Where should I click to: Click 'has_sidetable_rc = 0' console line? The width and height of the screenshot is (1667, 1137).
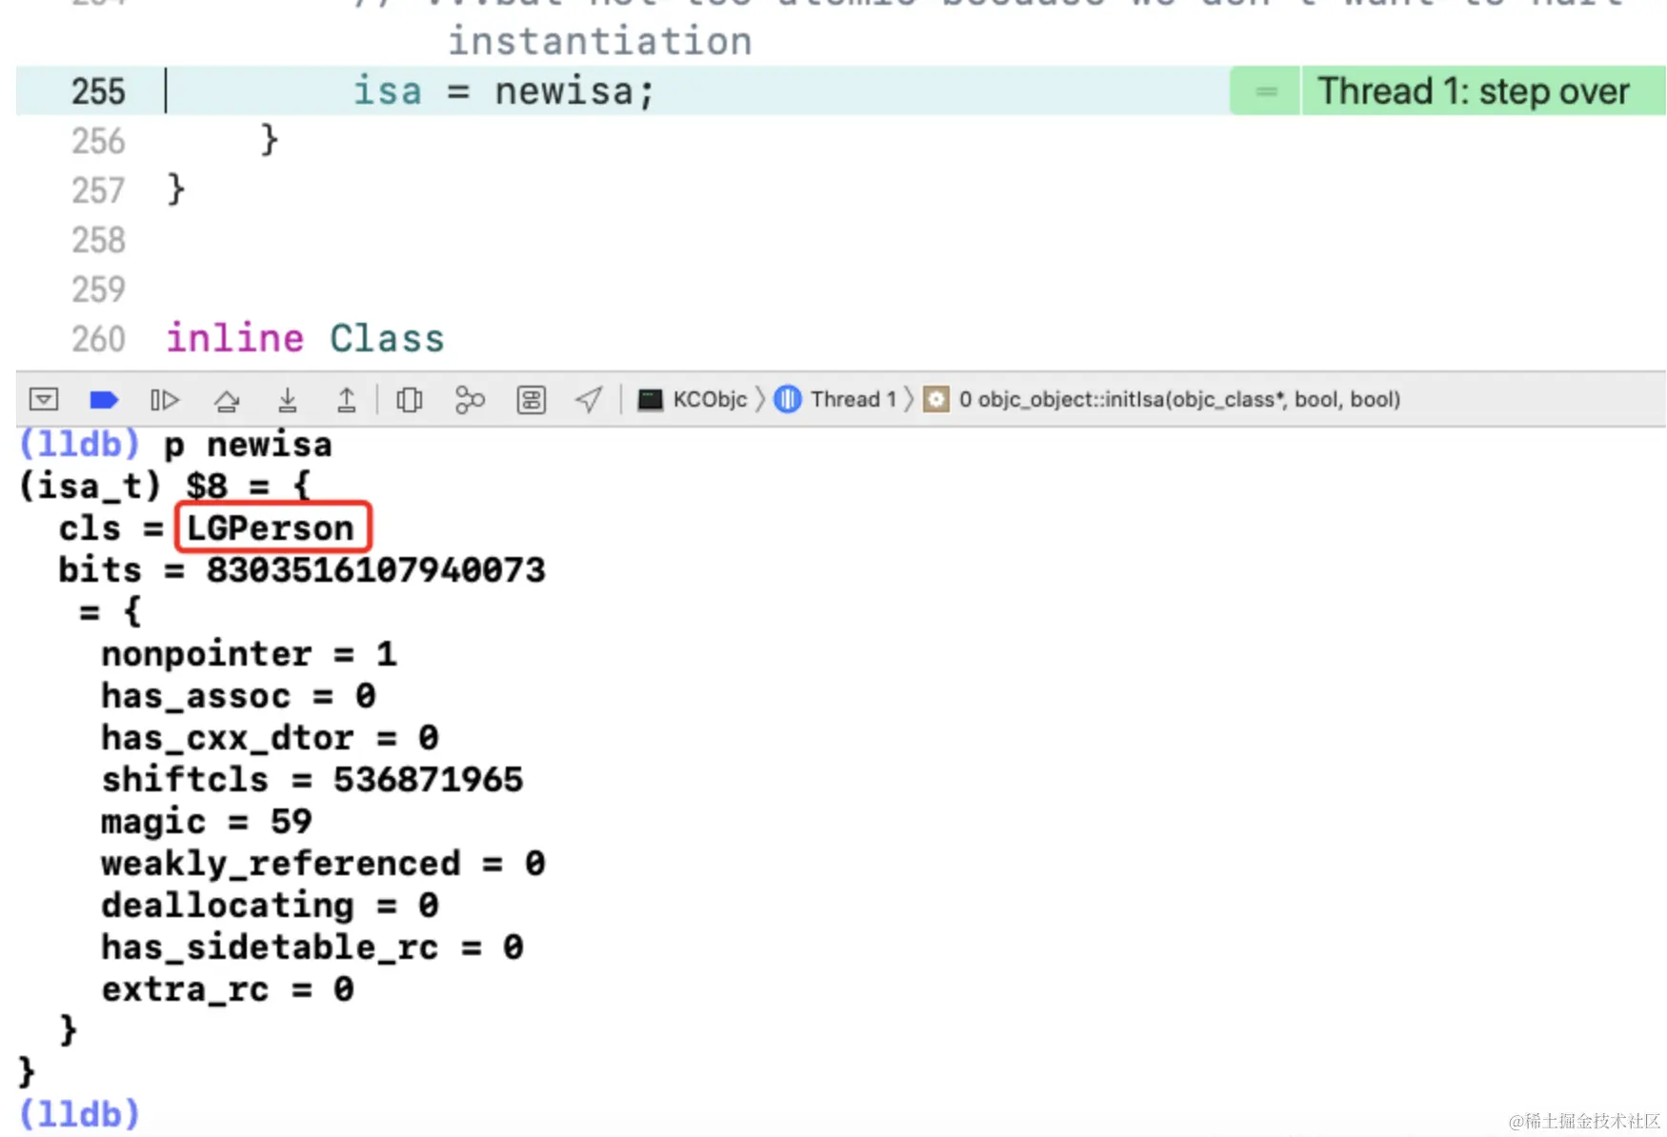click(x=312, y=947)
